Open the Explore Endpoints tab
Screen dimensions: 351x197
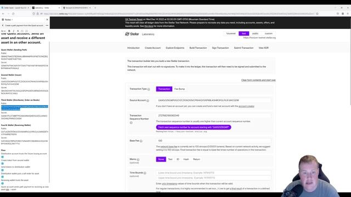point(175,48)
